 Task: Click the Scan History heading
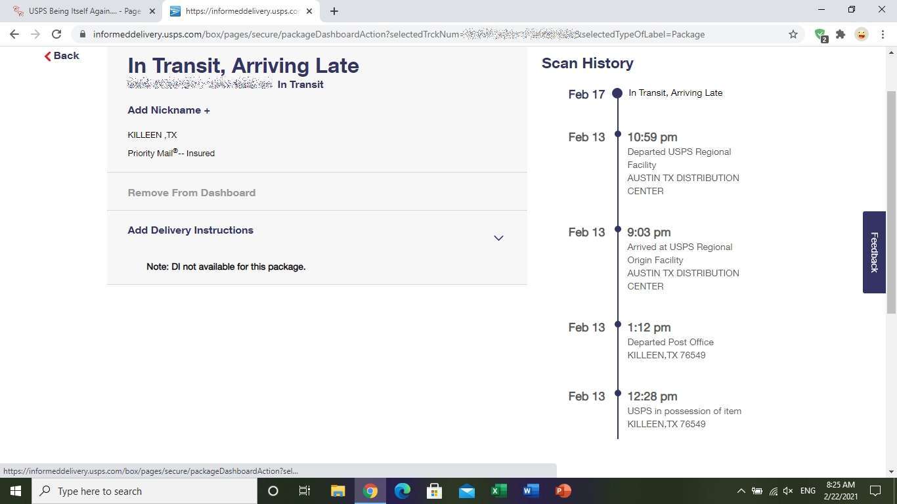[588, 64]
